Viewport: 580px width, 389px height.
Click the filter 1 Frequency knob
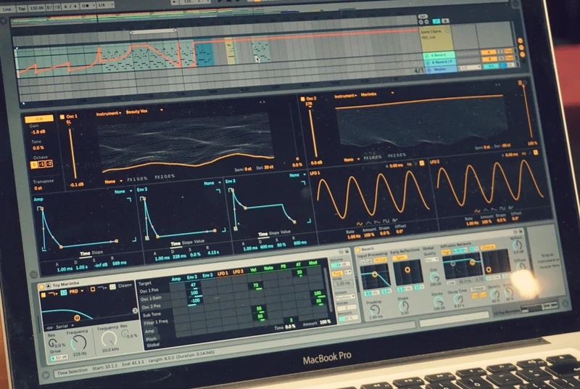click(x=79, y=343)
